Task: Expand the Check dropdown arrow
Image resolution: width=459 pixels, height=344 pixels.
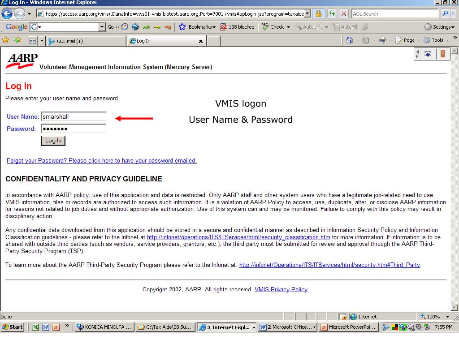Action: point(288,27)
